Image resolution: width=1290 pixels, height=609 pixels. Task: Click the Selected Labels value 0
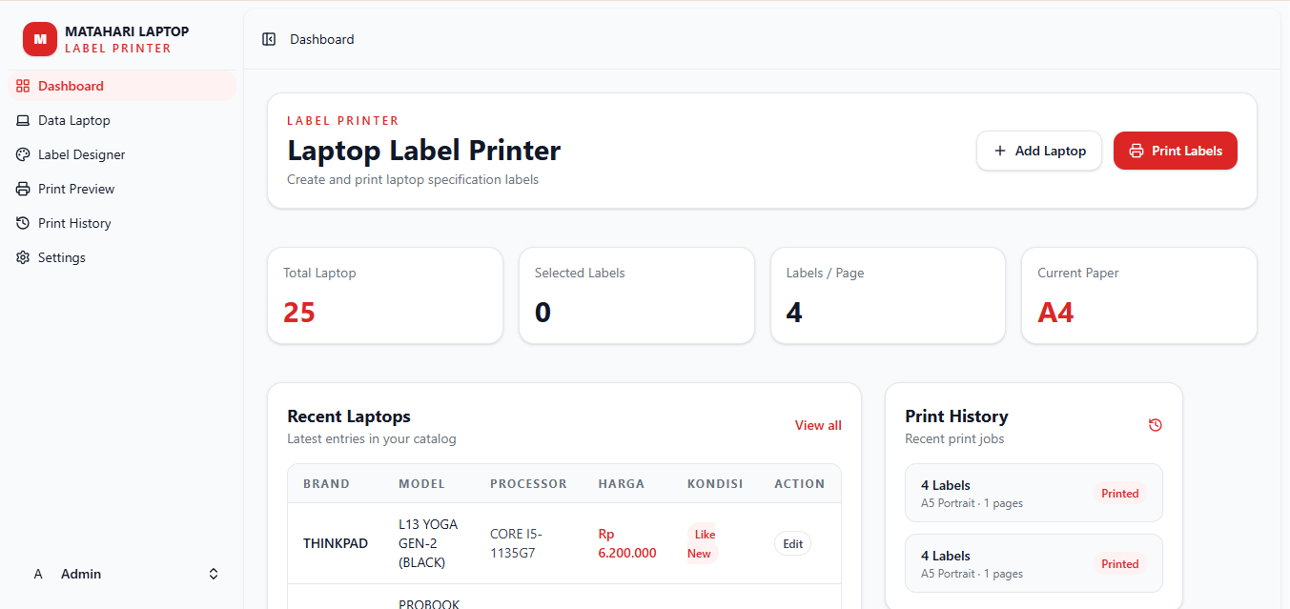tap(543, 313)
